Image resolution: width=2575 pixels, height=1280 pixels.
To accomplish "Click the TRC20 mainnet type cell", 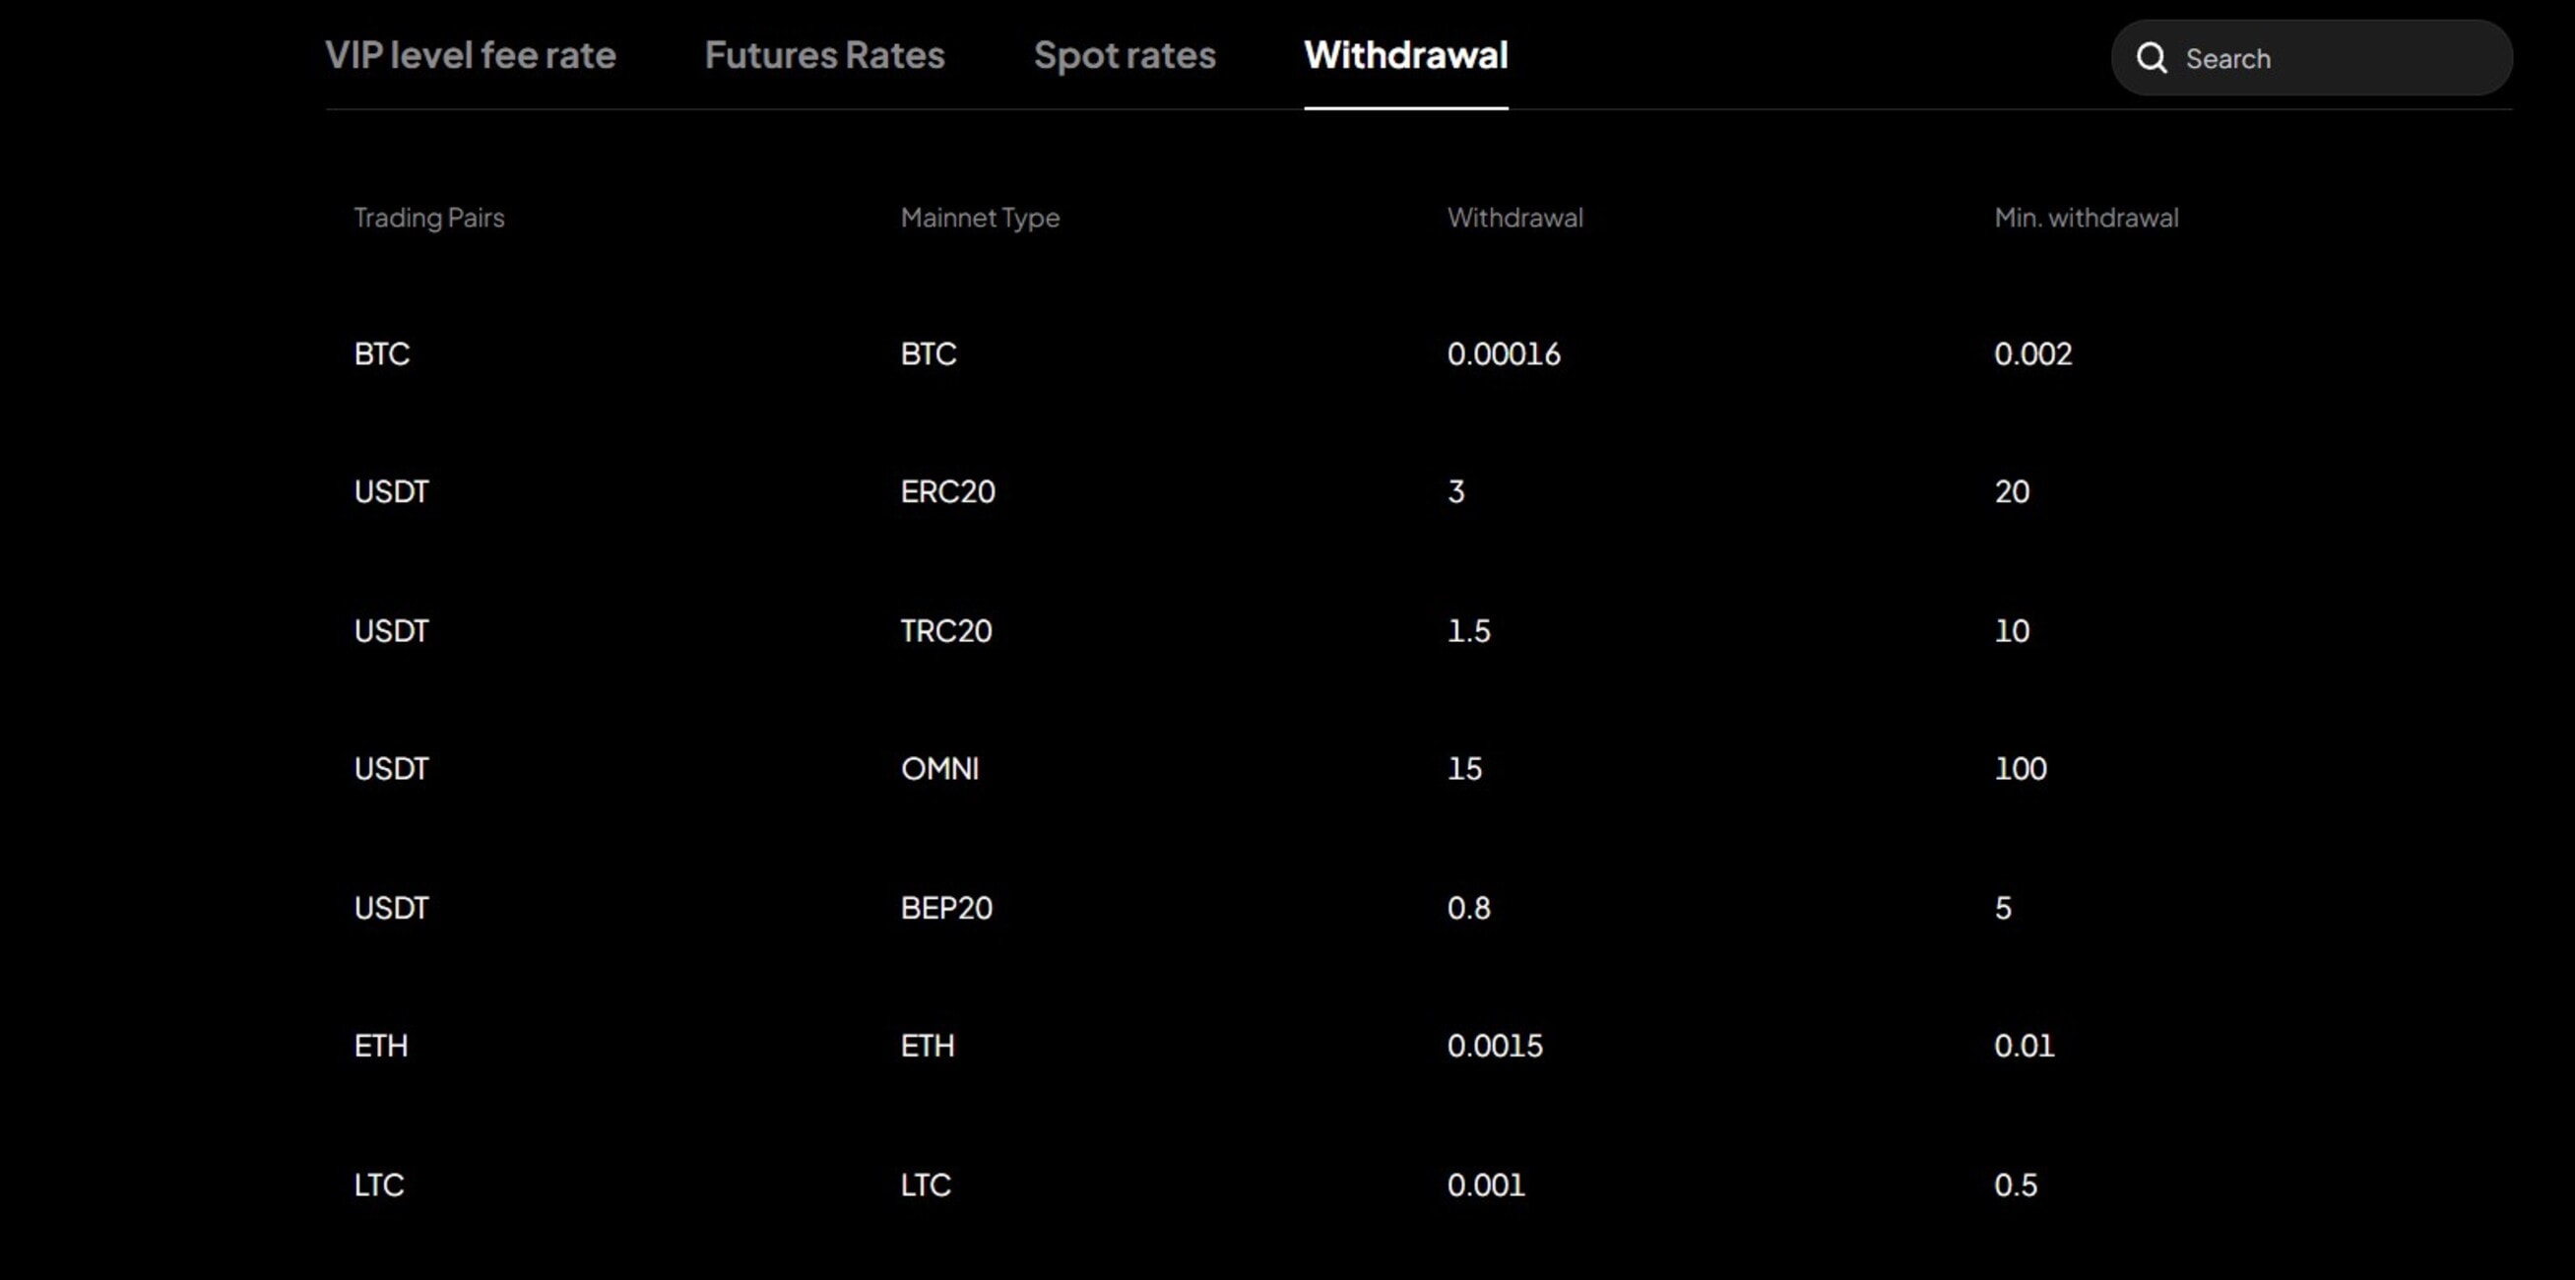I will (945, 630).
